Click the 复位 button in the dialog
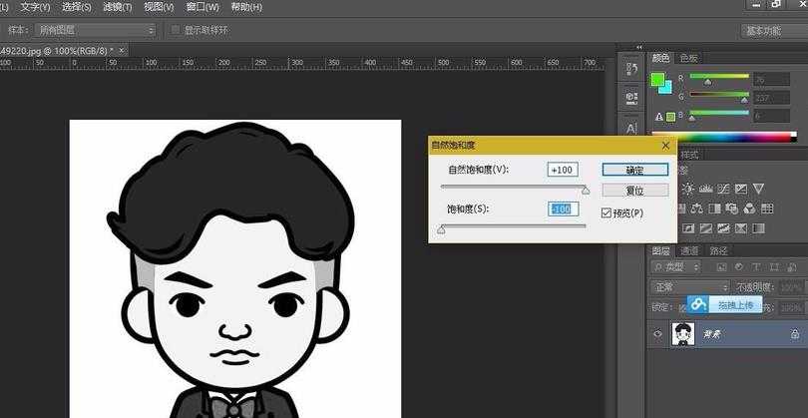The height and width of the screenshot is (418, 808). [x=619, y=190]
